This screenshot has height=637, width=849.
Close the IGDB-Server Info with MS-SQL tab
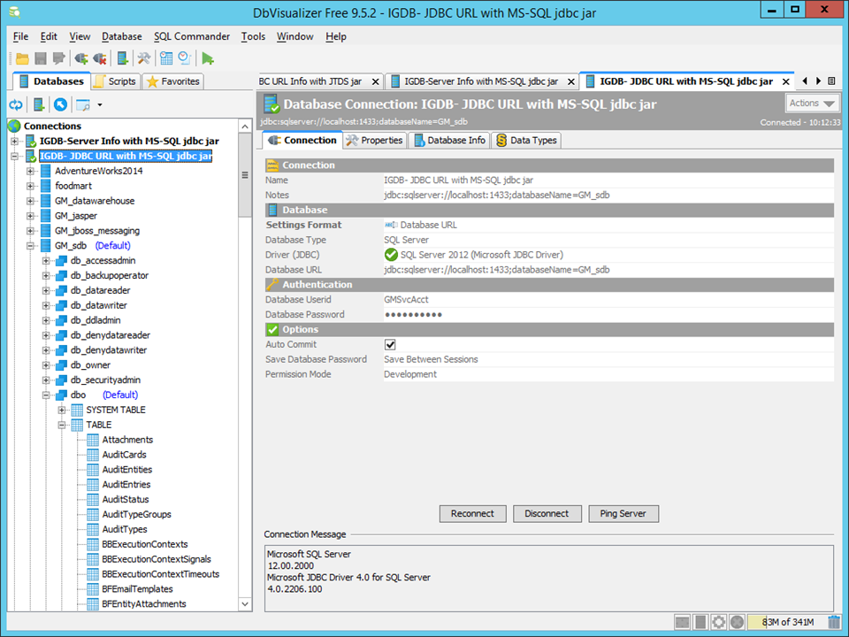point(570,81)
